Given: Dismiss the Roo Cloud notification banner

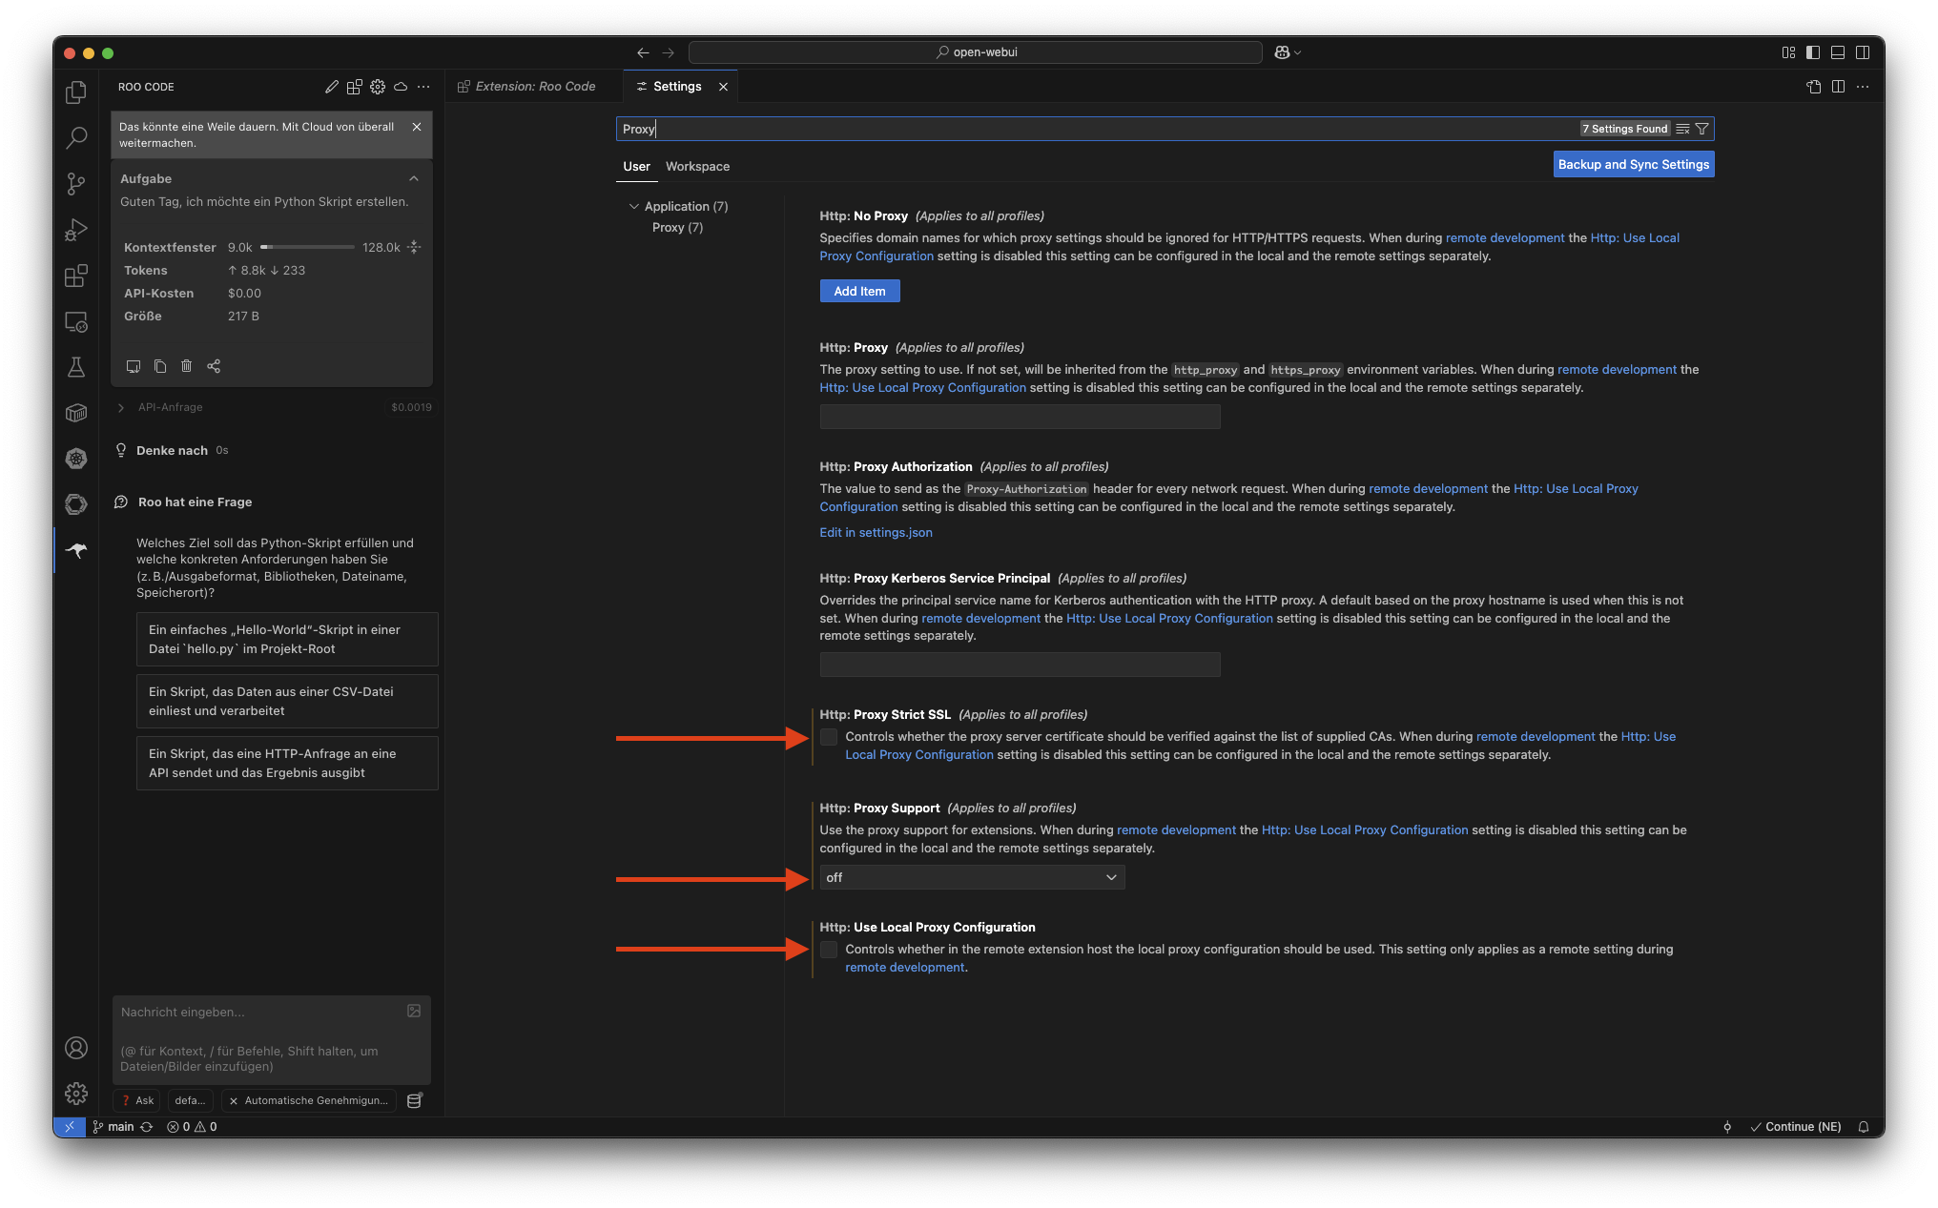Looking at the screenshot, I should tap(417, 127).
